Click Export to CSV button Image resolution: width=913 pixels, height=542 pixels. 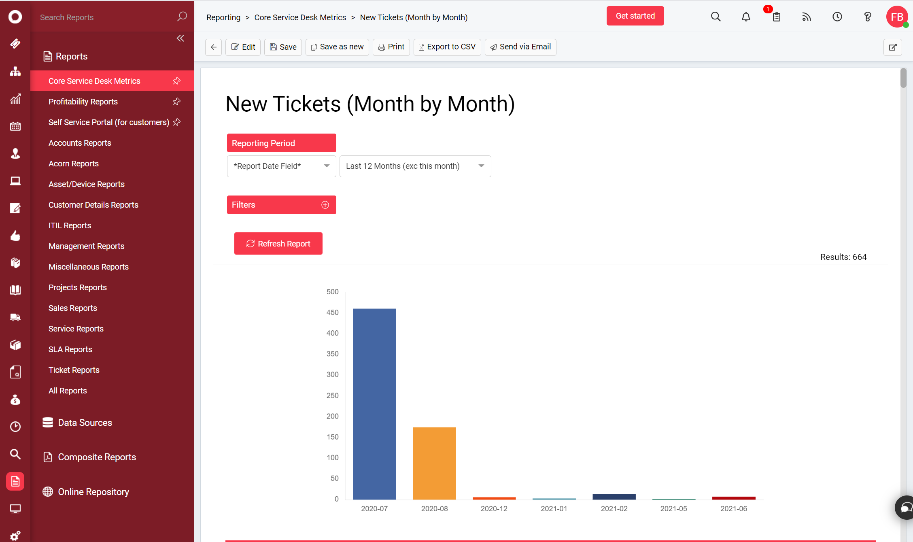447,47
